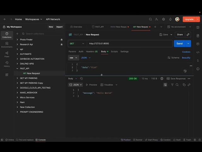The width and height of the screenshot is (202, 152).
Task: Open the help icon in the status bar
Action: (199, 140)
